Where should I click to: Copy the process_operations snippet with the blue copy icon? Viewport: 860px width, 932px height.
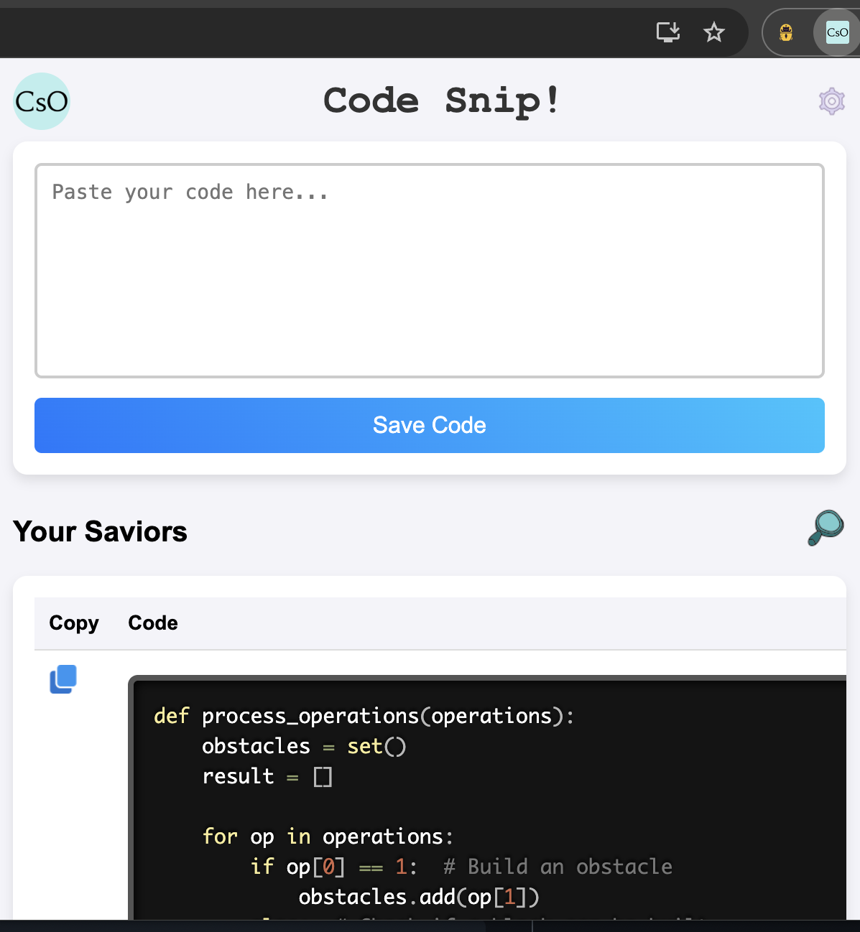[x=63, y=679]
